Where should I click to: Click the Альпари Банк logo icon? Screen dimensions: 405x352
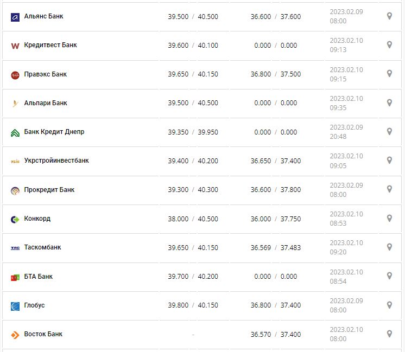pyautogui.click(x=15, y=103)
